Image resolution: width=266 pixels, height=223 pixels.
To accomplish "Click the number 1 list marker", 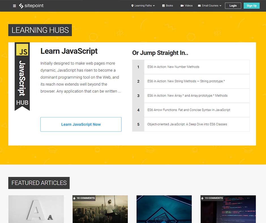I will 138,67.
